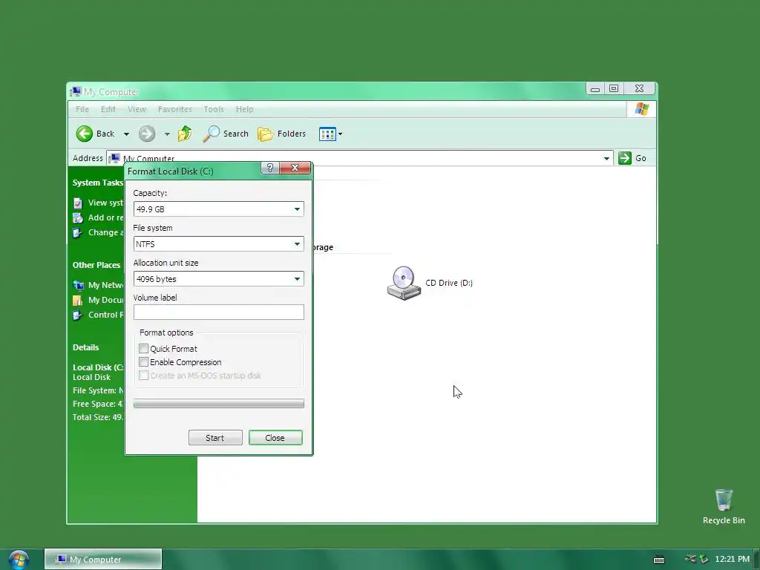Select the CD Drive (D:) icon
Viewport: 760px width, 570px height.
(x=404, y=283)
